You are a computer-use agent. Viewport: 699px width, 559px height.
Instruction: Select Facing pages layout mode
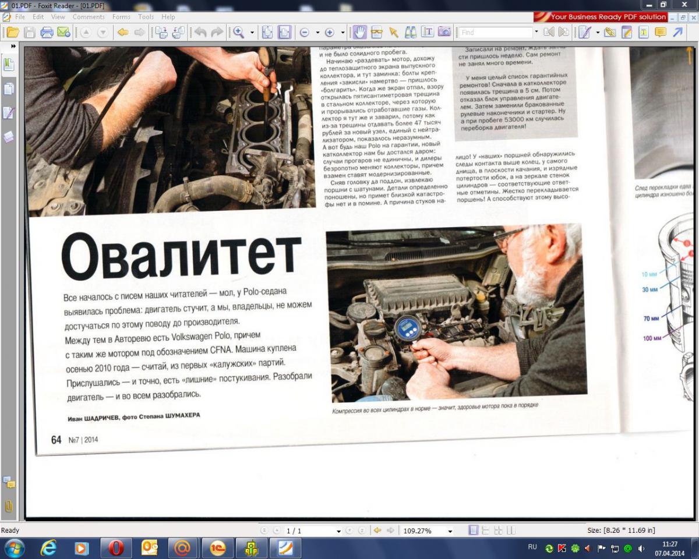511,530
